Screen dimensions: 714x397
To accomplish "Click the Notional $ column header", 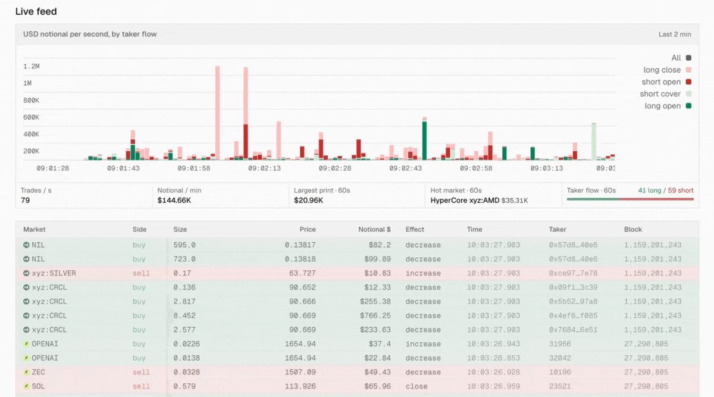I will 374,229.
